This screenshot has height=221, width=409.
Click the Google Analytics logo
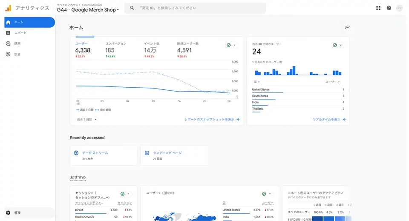click(x=9, y=8)
